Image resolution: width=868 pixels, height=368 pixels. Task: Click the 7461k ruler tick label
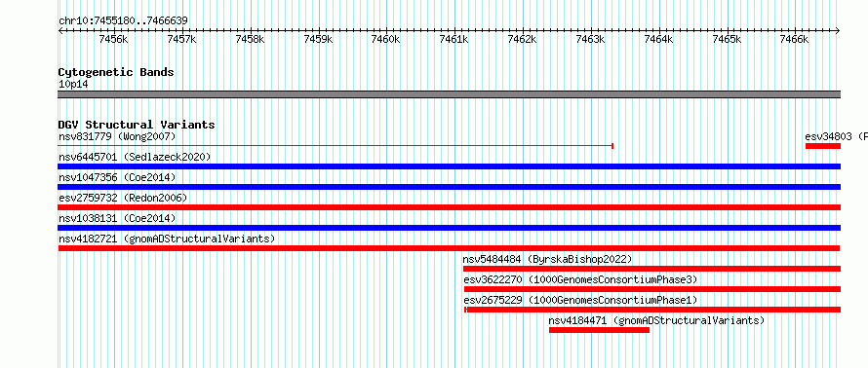point(454,39)
